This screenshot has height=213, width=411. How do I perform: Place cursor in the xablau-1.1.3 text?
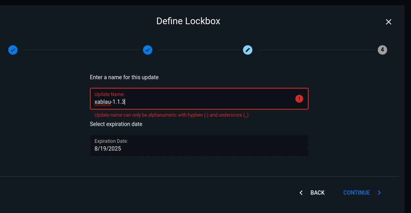pos(109,102)
